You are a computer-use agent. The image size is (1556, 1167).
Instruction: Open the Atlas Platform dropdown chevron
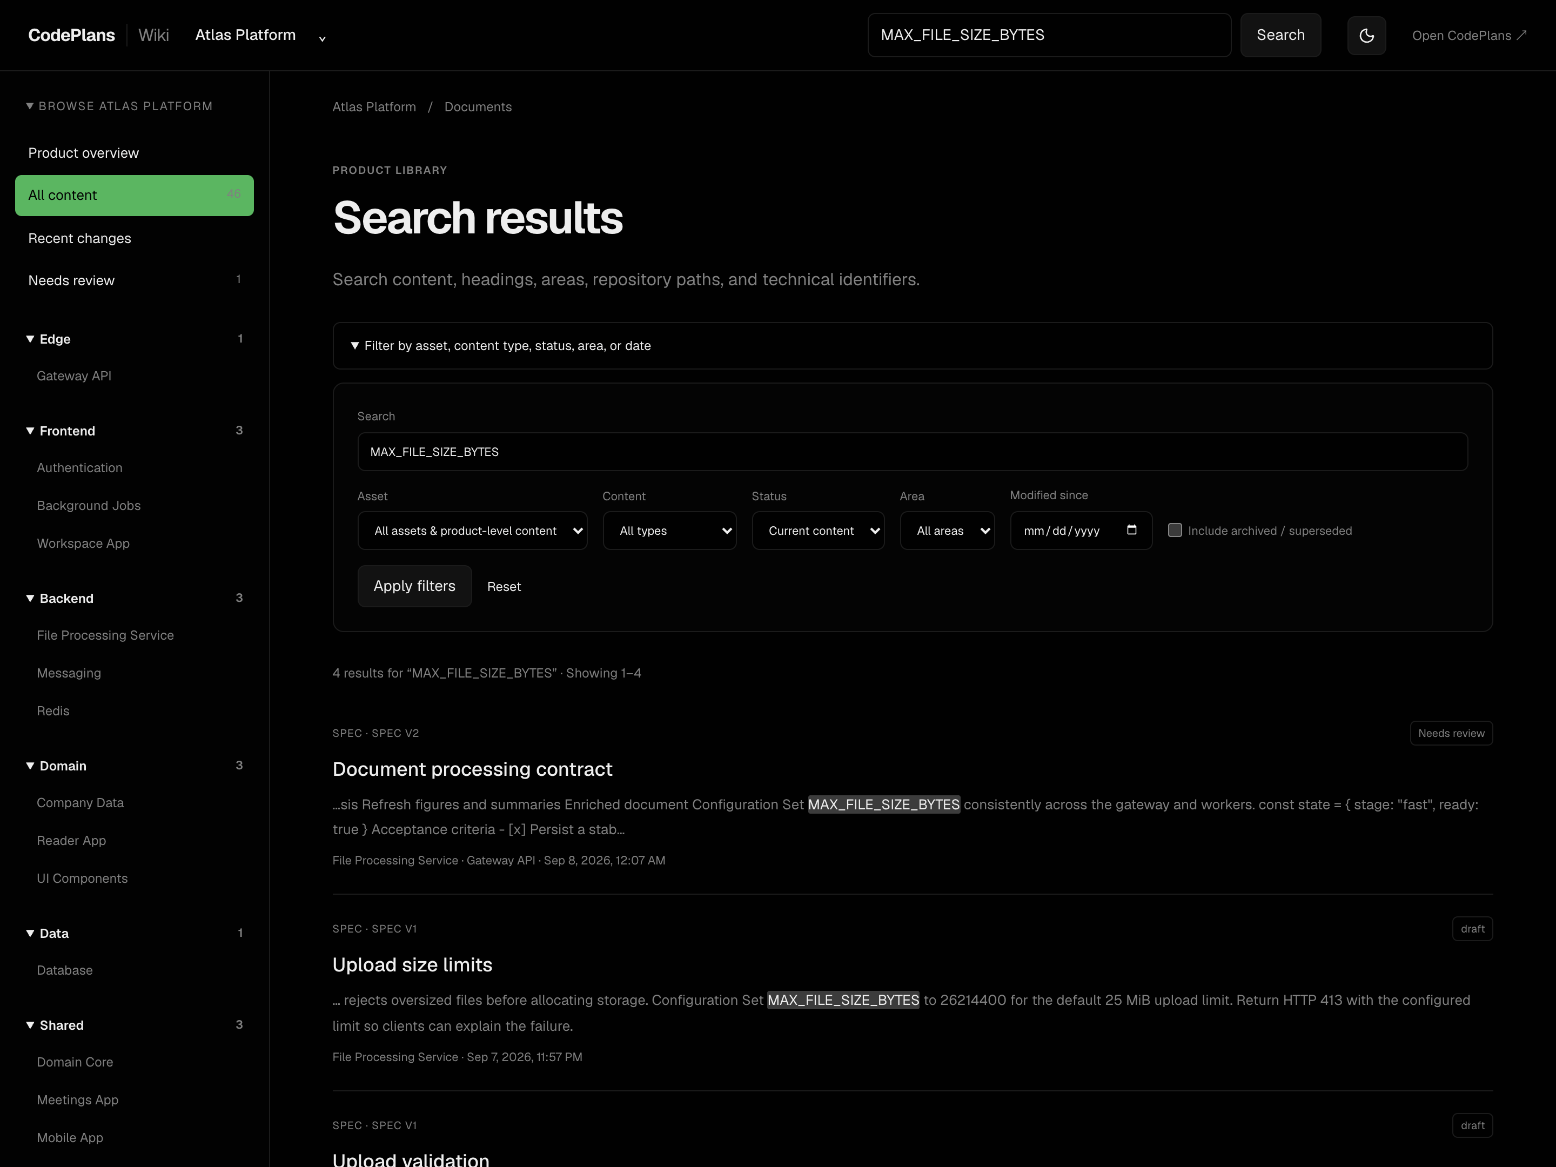pyautogui.click(x=322, y=39)
